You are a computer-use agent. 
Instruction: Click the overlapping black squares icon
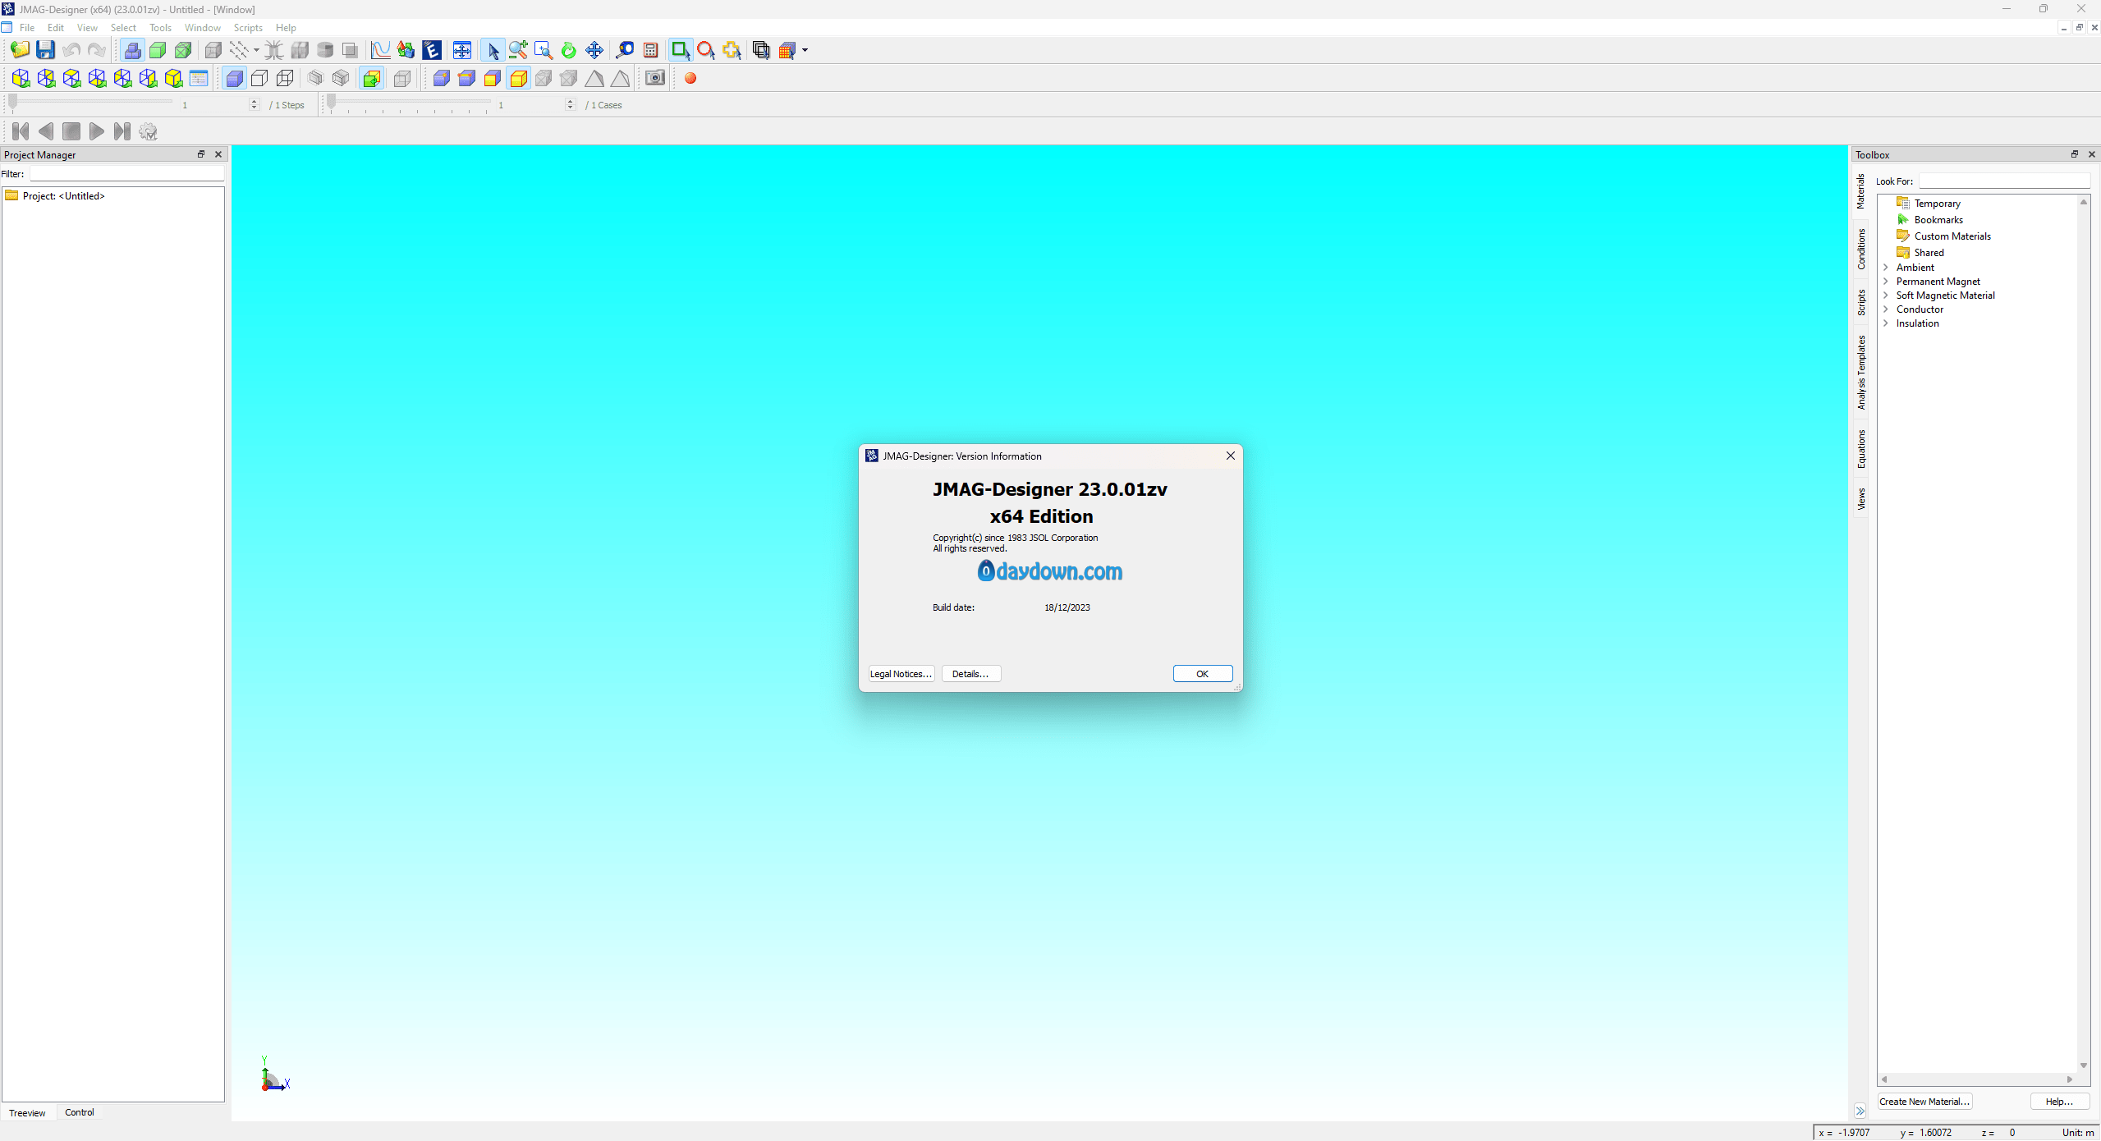click(762, 50)
